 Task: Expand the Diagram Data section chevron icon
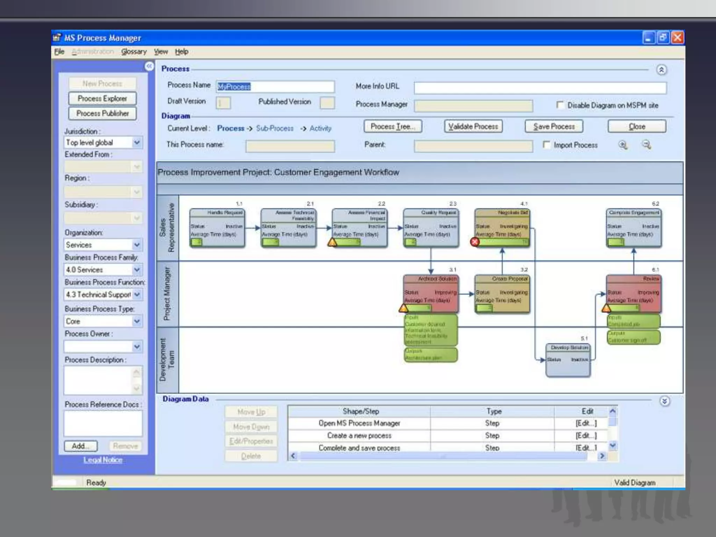[x=664, y=401]
